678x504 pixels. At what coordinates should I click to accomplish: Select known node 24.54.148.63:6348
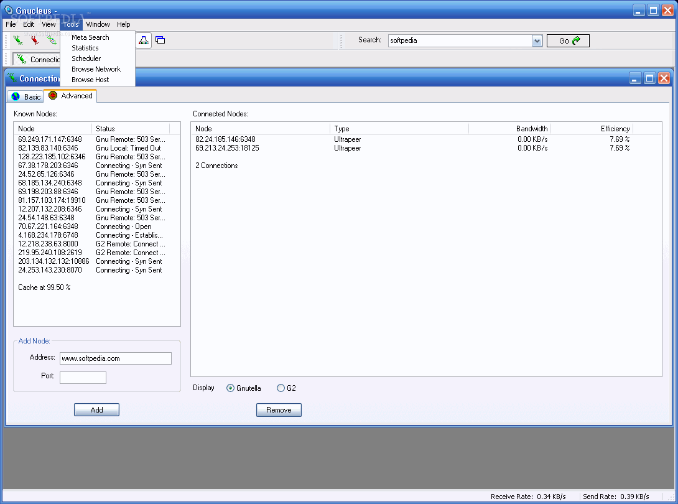46,218
